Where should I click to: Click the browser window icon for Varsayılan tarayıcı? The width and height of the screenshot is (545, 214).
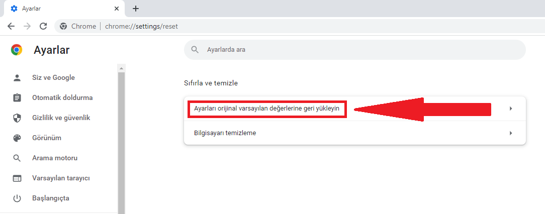point(17,178)
